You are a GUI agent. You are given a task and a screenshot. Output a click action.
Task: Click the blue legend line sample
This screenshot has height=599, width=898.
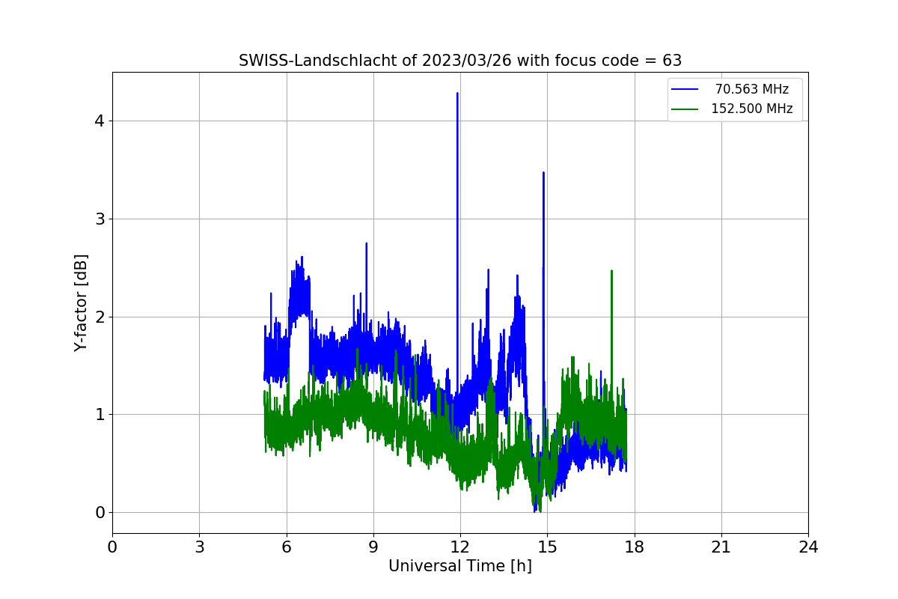click(x=685, y=89)
